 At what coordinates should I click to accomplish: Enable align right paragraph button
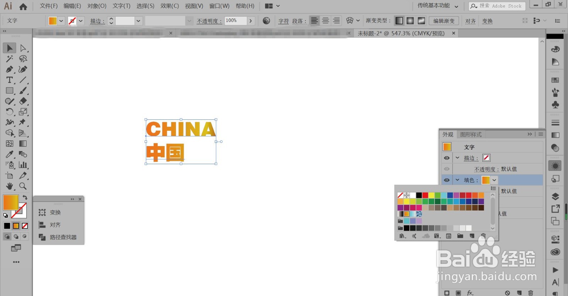coord(336,21)
